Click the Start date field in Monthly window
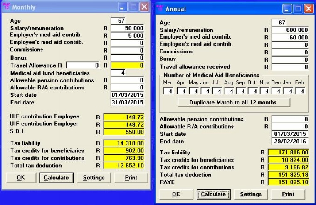 pyautogui.click(x=127, y=95)
